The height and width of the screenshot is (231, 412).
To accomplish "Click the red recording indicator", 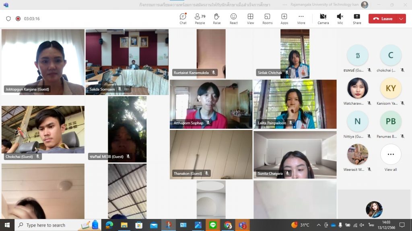I will pyautogui.click(x=18, y=19).
